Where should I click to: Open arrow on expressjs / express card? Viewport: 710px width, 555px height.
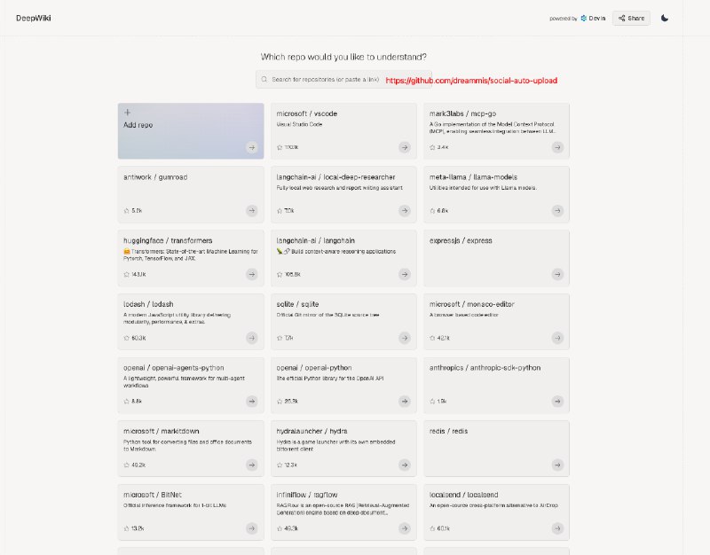[x=557, y=274]
